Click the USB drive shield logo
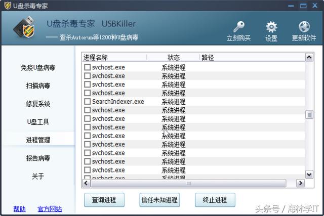This screenshot has height=216, width=324. coord(24,27)
